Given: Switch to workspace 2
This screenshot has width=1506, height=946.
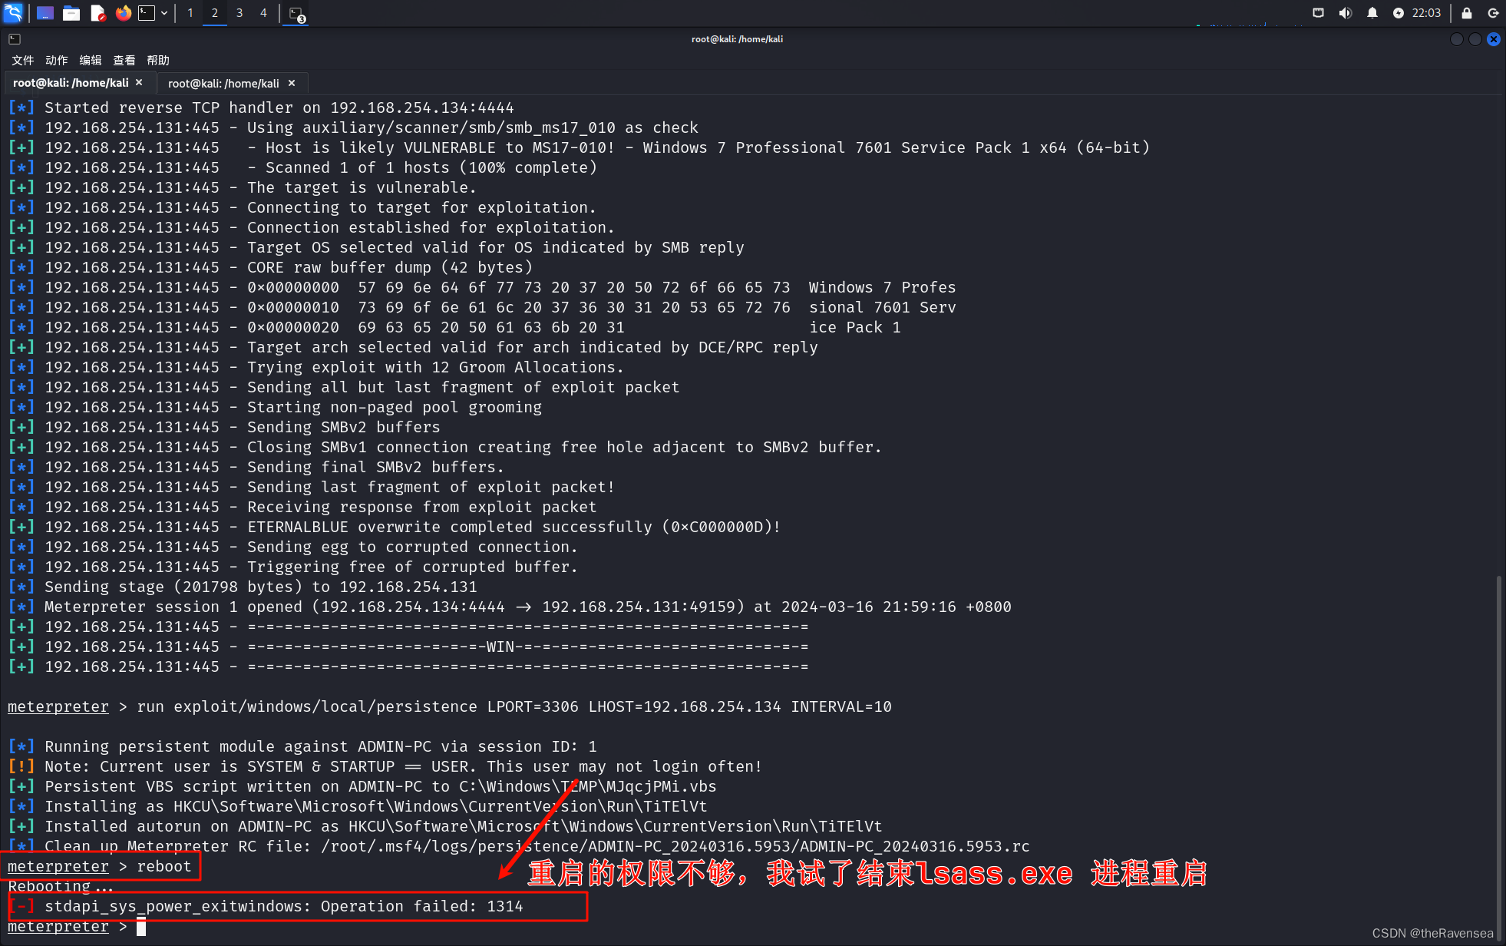Looking at the screenshot, I should 215,13.
